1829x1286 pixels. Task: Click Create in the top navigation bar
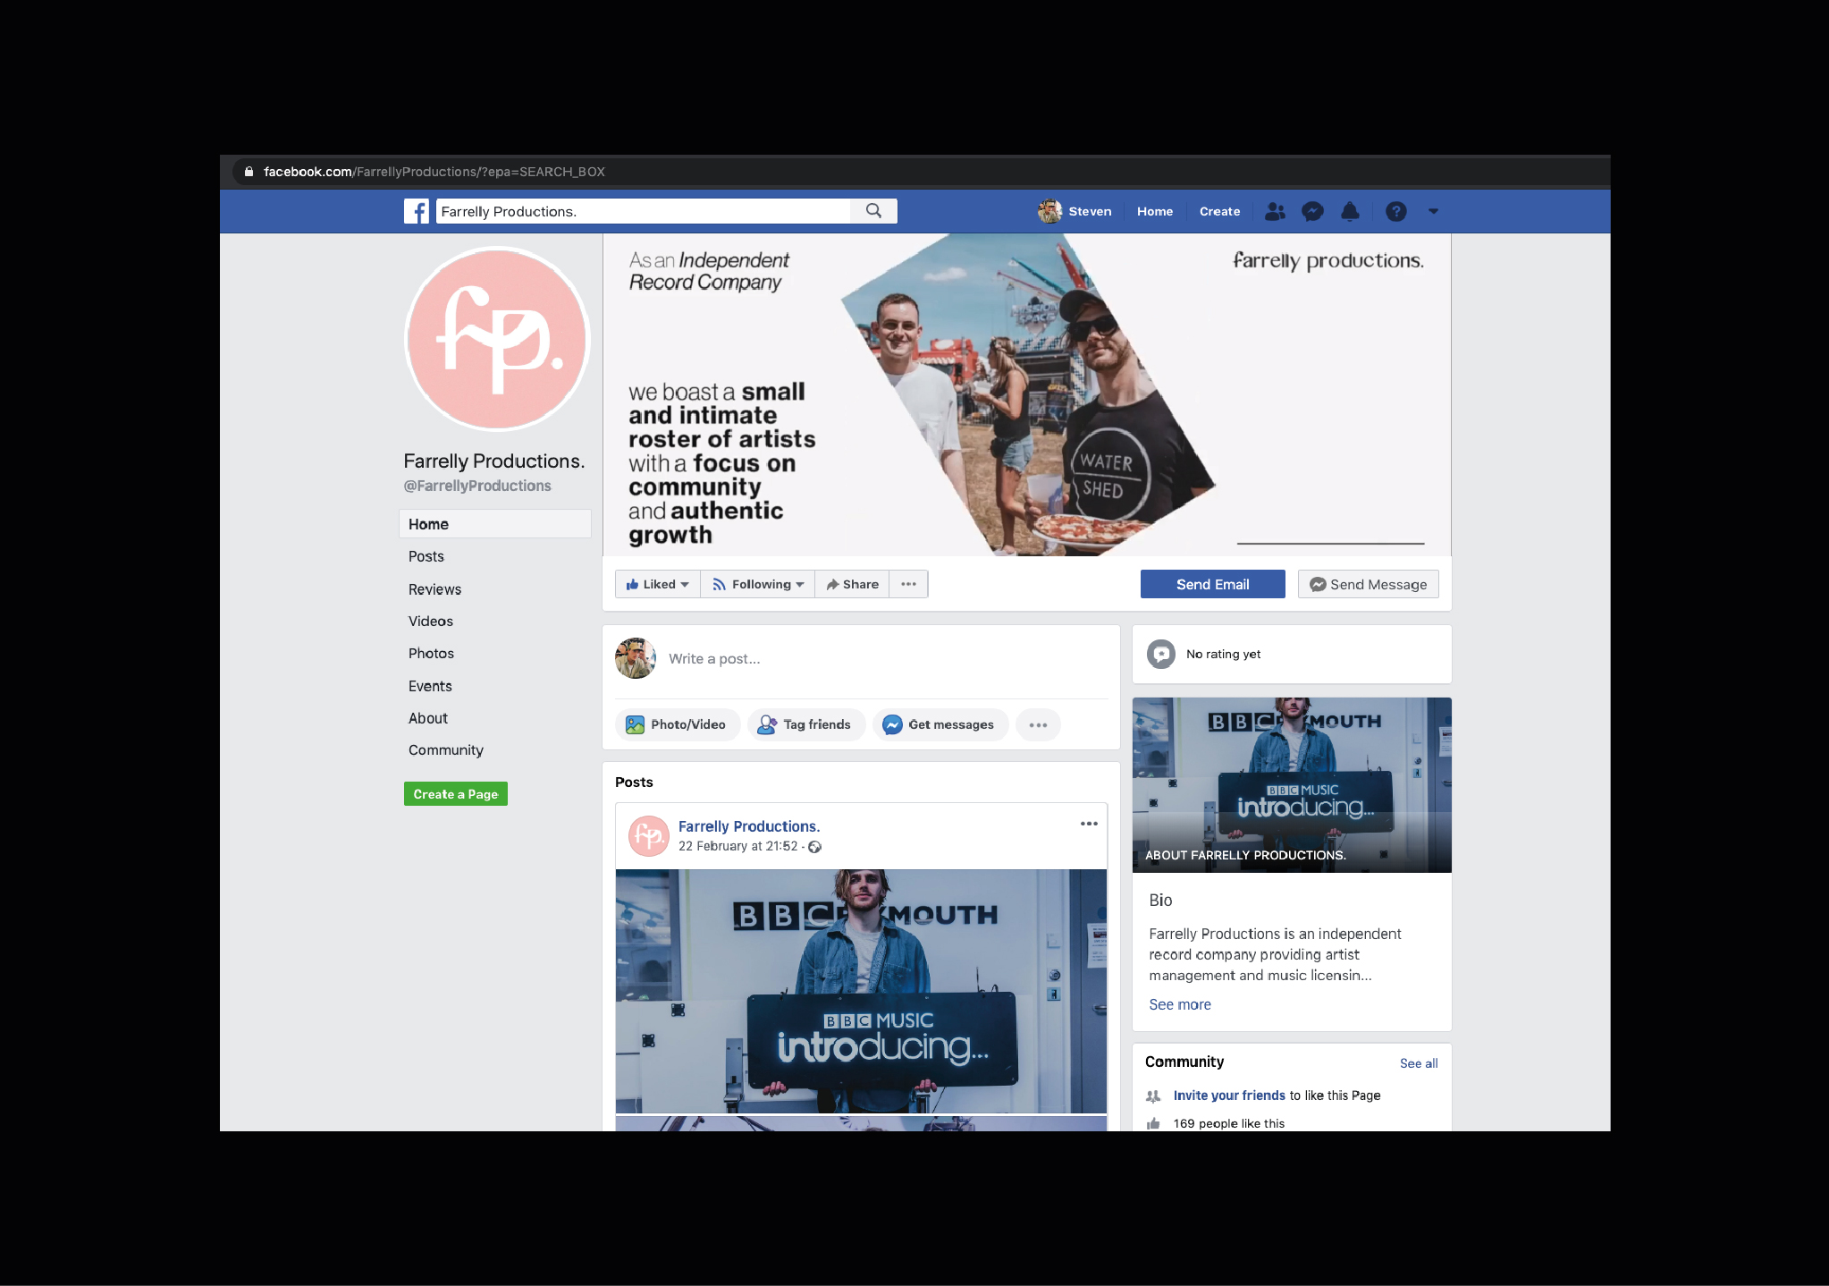[x=1219, y=211]
